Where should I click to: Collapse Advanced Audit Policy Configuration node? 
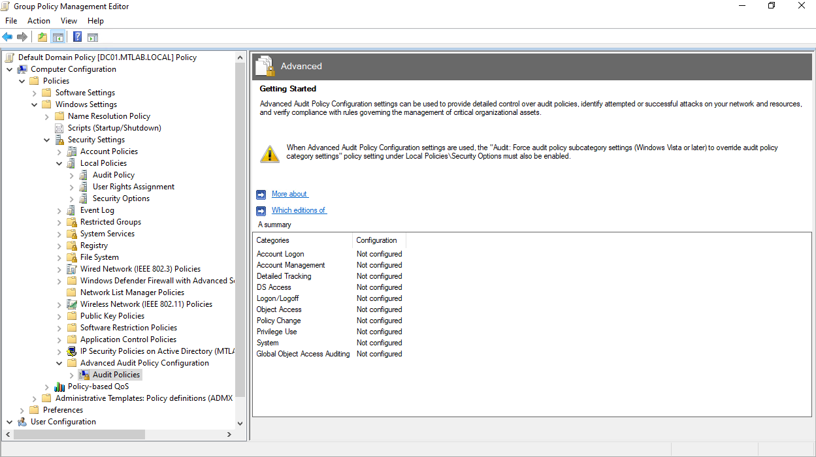(x=59, y=363)
